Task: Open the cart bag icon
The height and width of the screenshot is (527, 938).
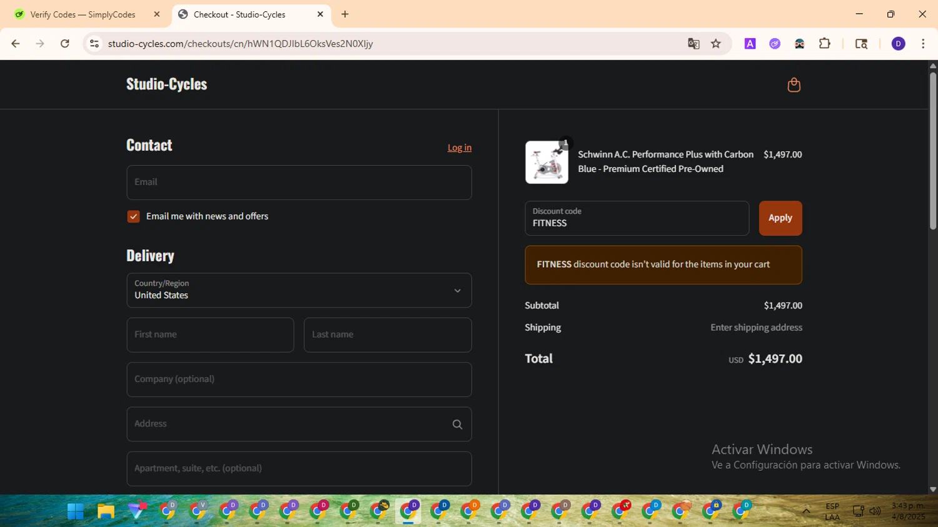Action: tap(794, 85)
